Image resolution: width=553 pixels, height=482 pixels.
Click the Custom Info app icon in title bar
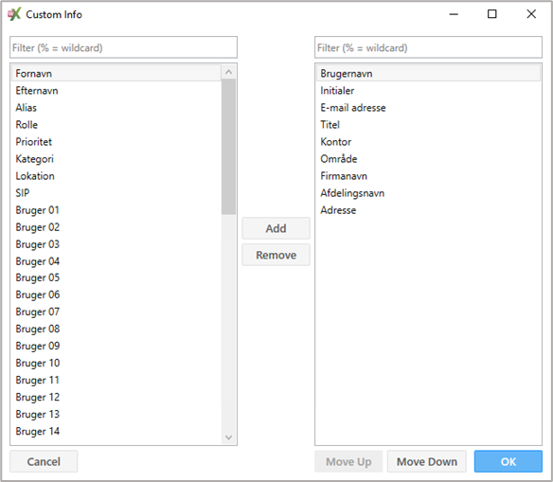click(14, 14)
